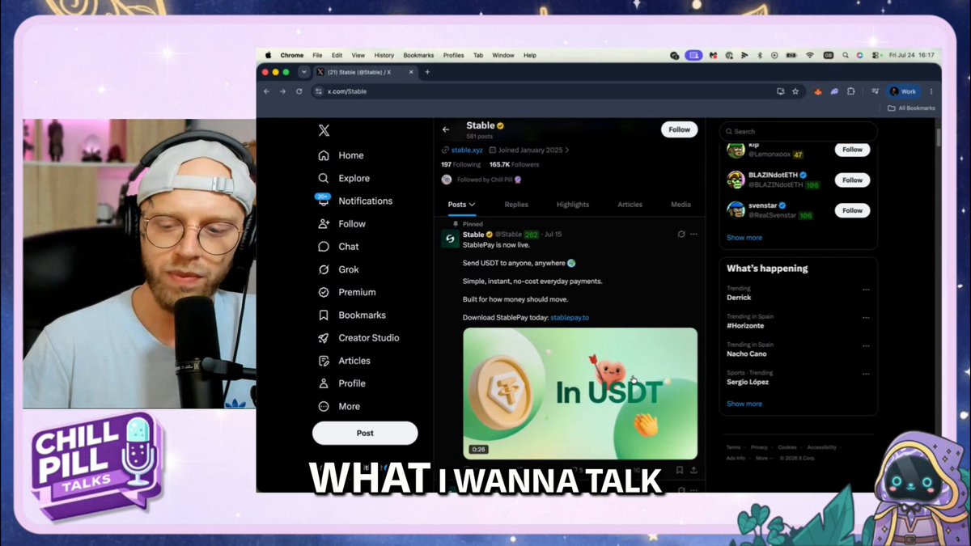Image resolution: width=971 pixels, height=546 pixels.
Task: Open more options for Nacho Cano trend
Action: click(x=866, y=345)
